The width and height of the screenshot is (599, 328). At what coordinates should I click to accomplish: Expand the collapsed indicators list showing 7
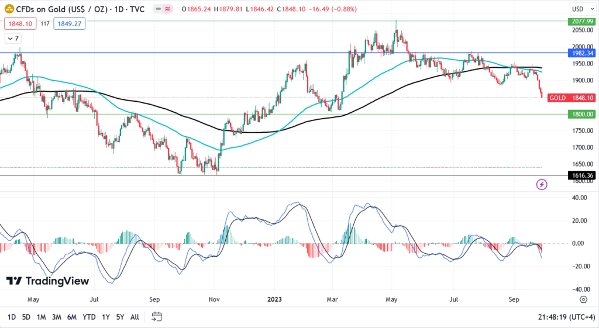click(13, 38)
